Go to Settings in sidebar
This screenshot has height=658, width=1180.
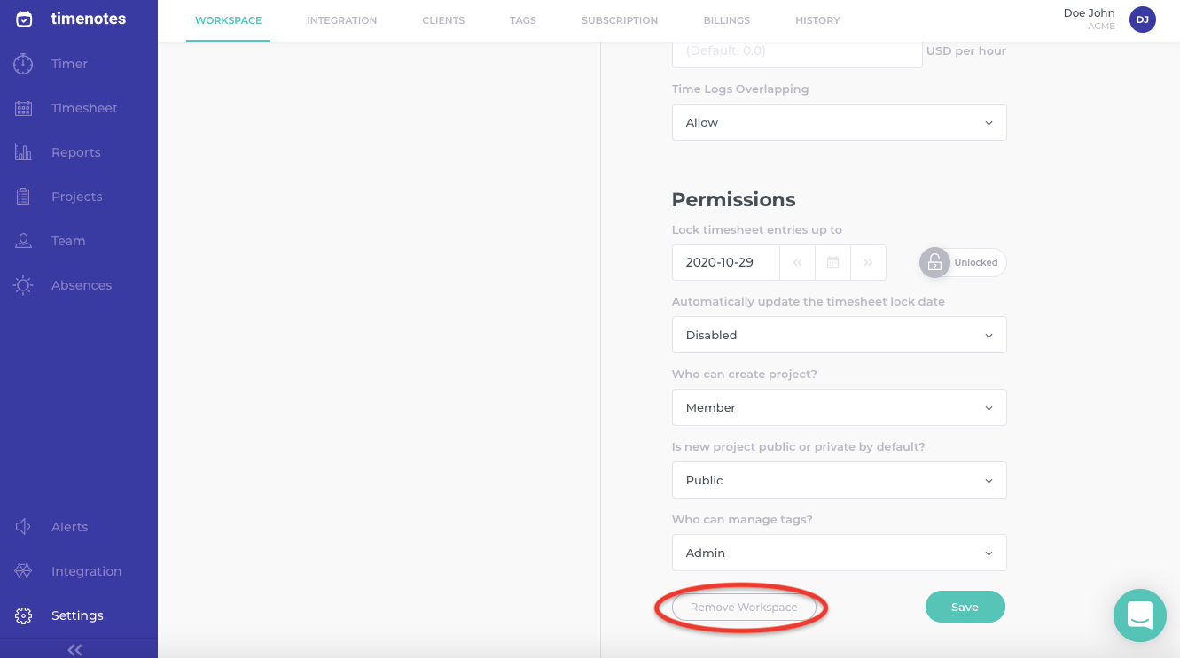point(77,615)
